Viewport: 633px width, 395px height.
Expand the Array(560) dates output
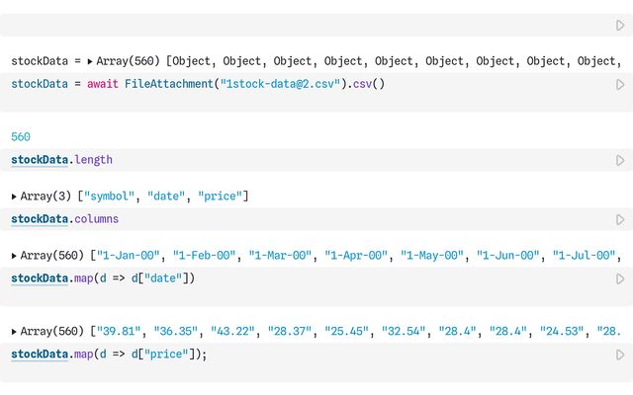(14, 256)
